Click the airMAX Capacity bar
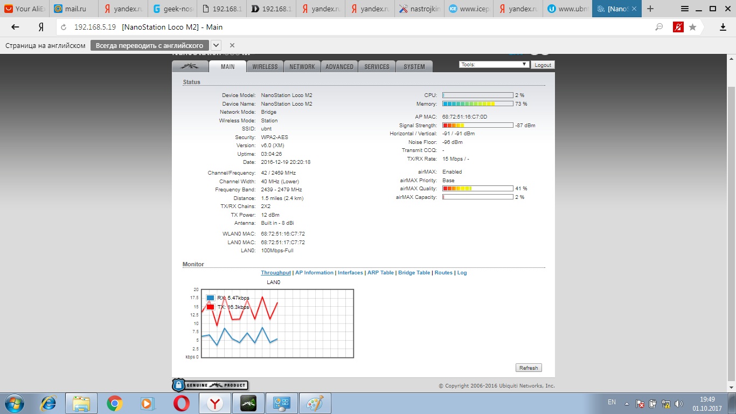Viewport: 736px width, 414px height. coord(478,197)
